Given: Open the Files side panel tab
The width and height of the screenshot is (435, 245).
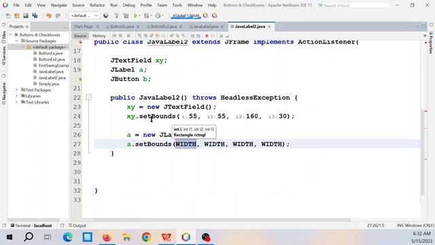Looking at the screenshot, I should pyautogui.click(x=3, y=36).
